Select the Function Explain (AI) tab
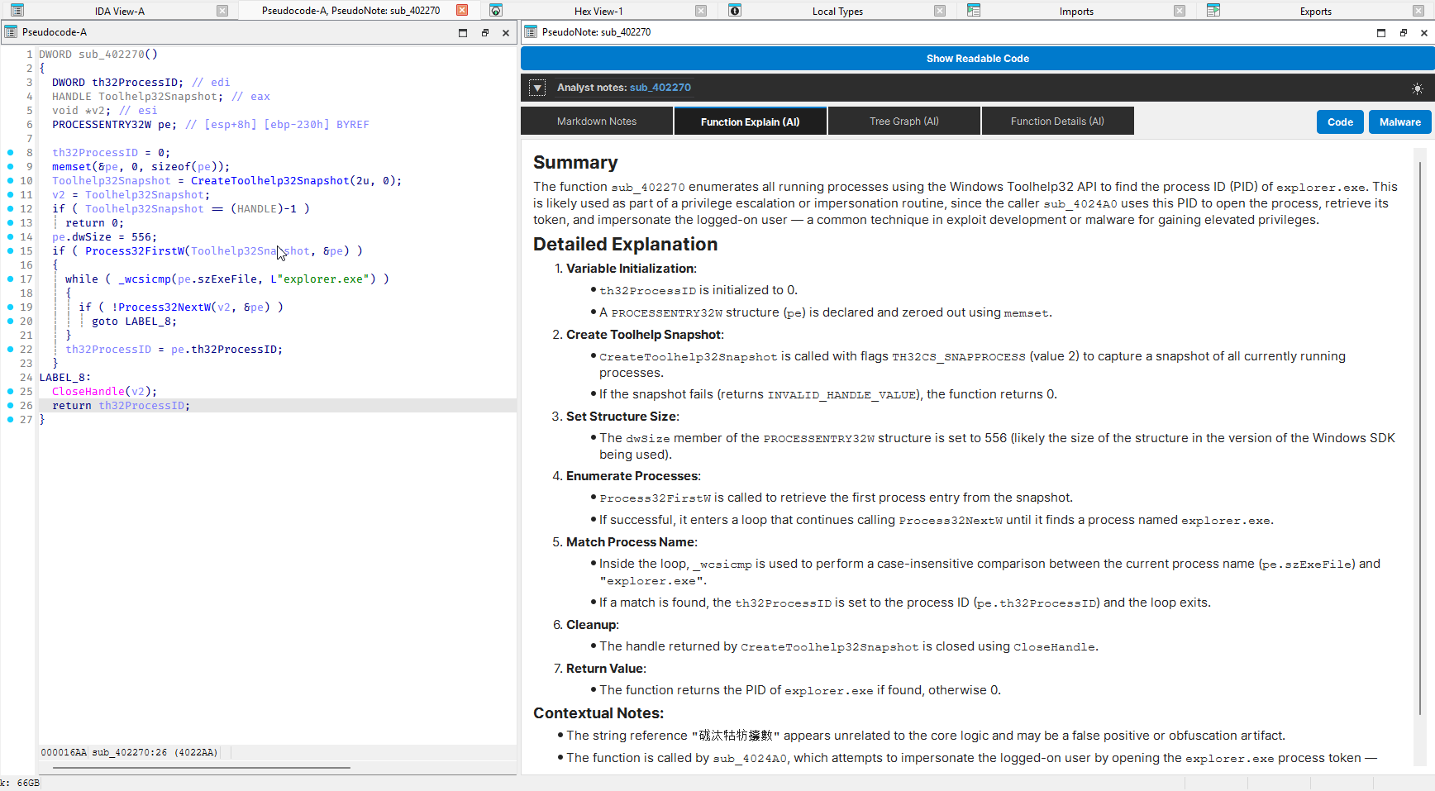 click(751, 122)
